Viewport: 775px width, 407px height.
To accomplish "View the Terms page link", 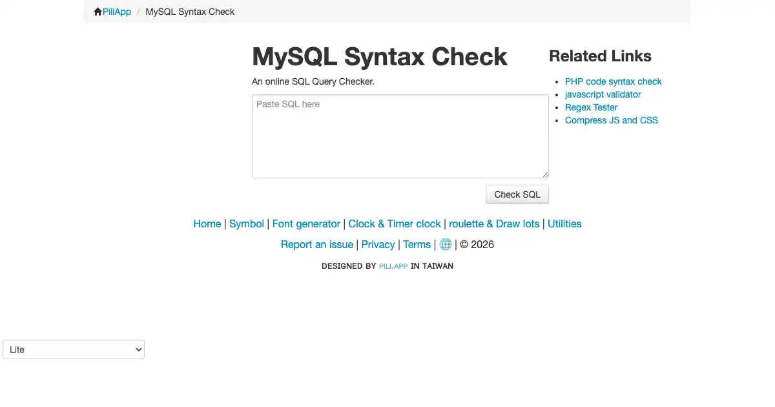I will click(417, 244).
